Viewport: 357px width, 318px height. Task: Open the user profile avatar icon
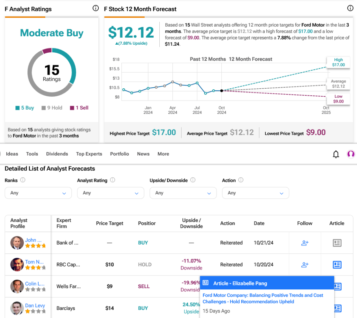click(351, 154)
